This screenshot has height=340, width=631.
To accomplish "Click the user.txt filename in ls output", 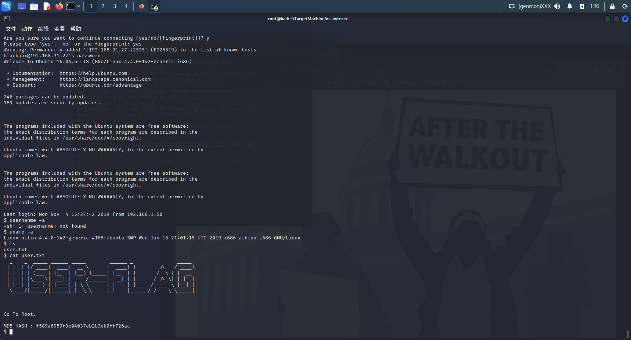I will (x=15, y=250).
